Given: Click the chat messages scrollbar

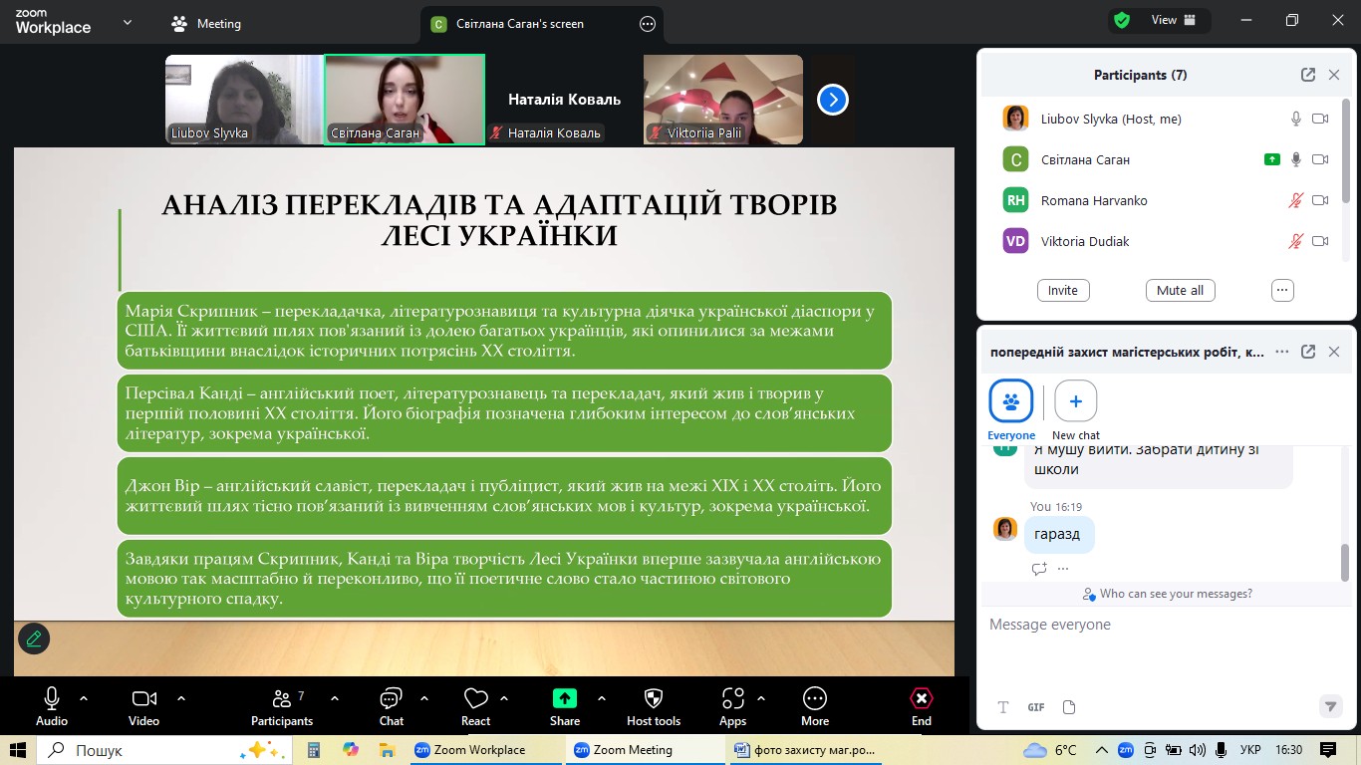Looking at the screenshot, I should [x=1345, y=562].
